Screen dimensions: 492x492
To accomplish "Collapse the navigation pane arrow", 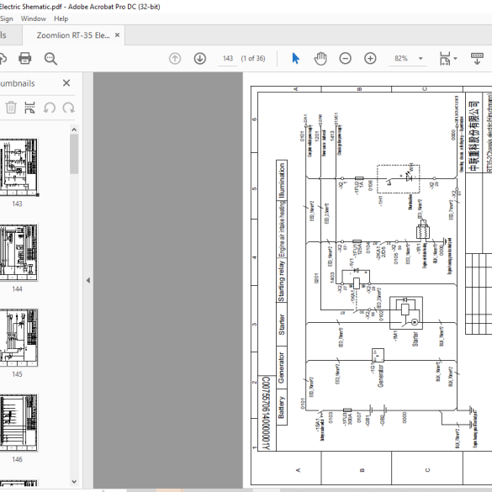I will point(88,280).
